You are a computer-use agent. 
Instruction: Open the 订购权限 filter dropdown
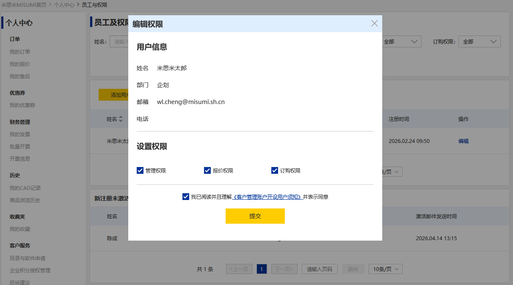pos(479,41)
